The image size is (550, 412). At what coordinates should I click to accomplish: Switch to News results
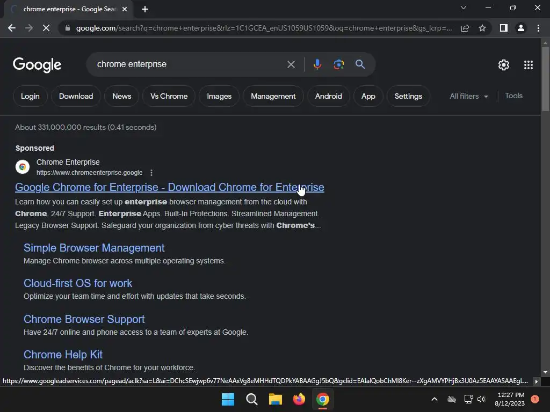click(x=122, y=96)
